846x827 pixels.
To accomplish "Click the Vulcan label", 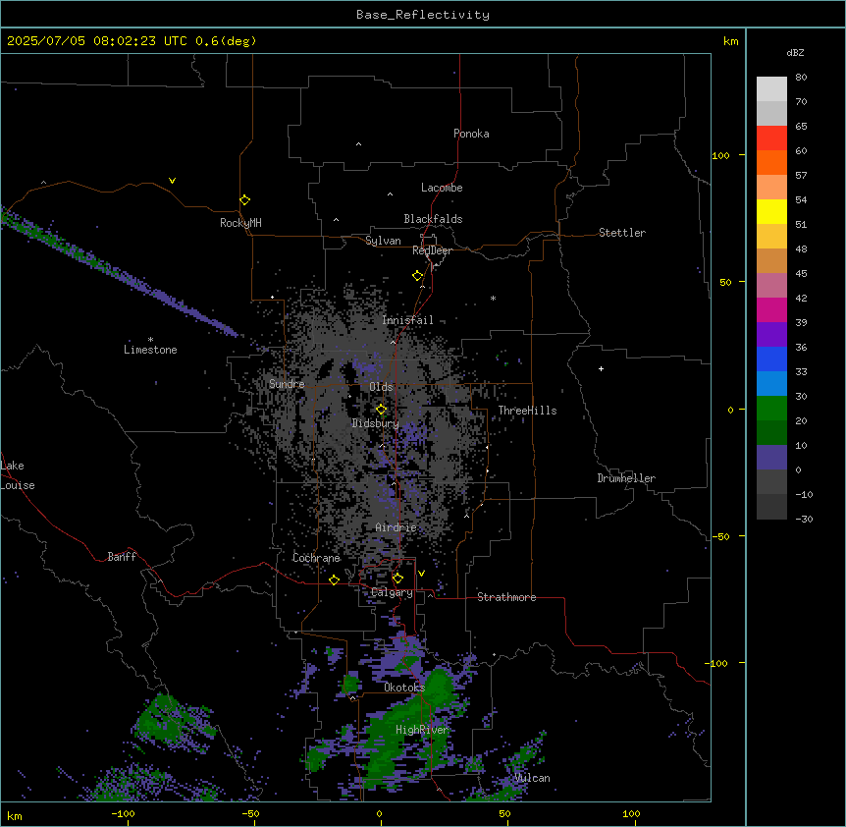I will click(x=533, y=778).
